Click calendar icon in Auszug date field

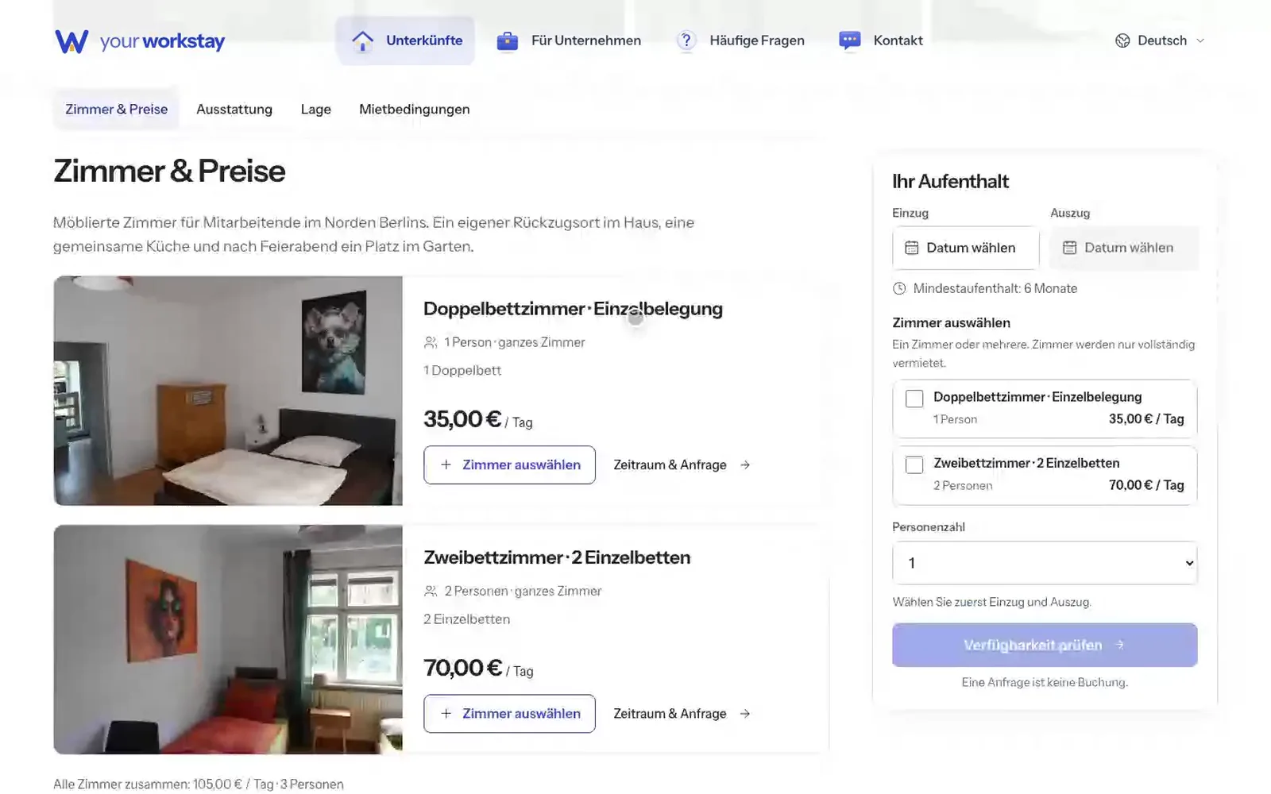pos(1070,248)
